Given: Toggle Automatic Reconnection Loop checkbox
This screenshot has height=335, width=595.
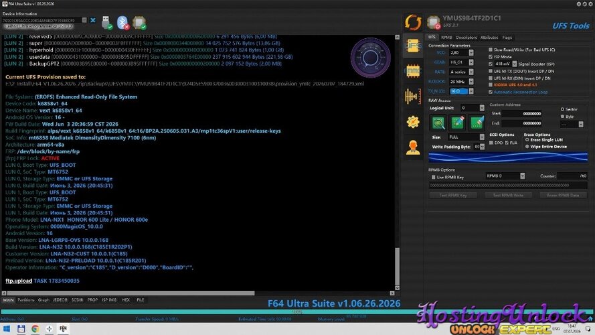Looking at the screenshot, I should 491,92.
